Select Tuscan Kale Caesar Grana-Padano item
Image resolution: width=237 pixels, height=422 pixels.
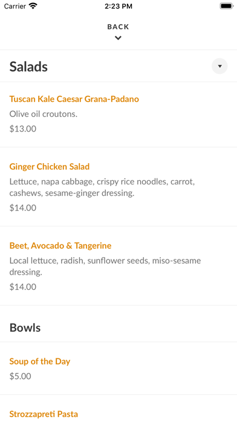tap(74, 99)
